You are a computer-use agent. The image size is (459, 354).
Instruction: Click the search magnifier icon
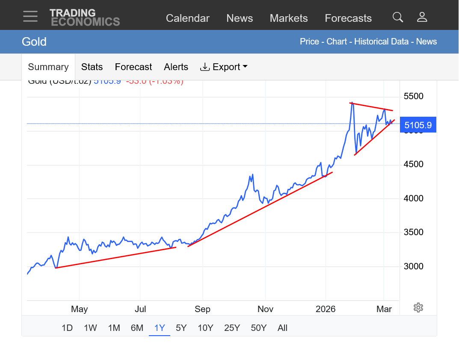[398, 17]
